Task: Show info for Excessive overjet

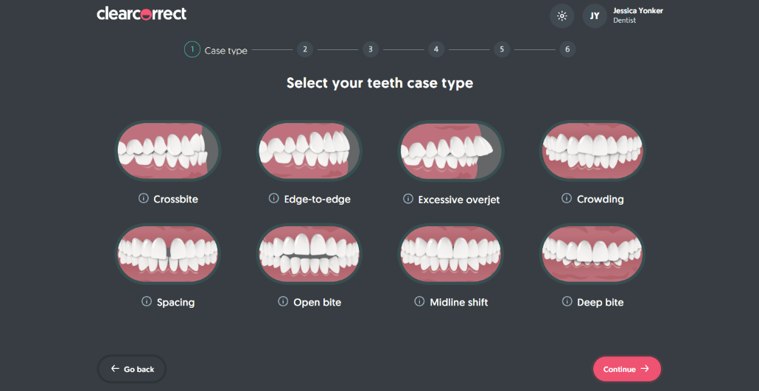Action: coord(408,200)
